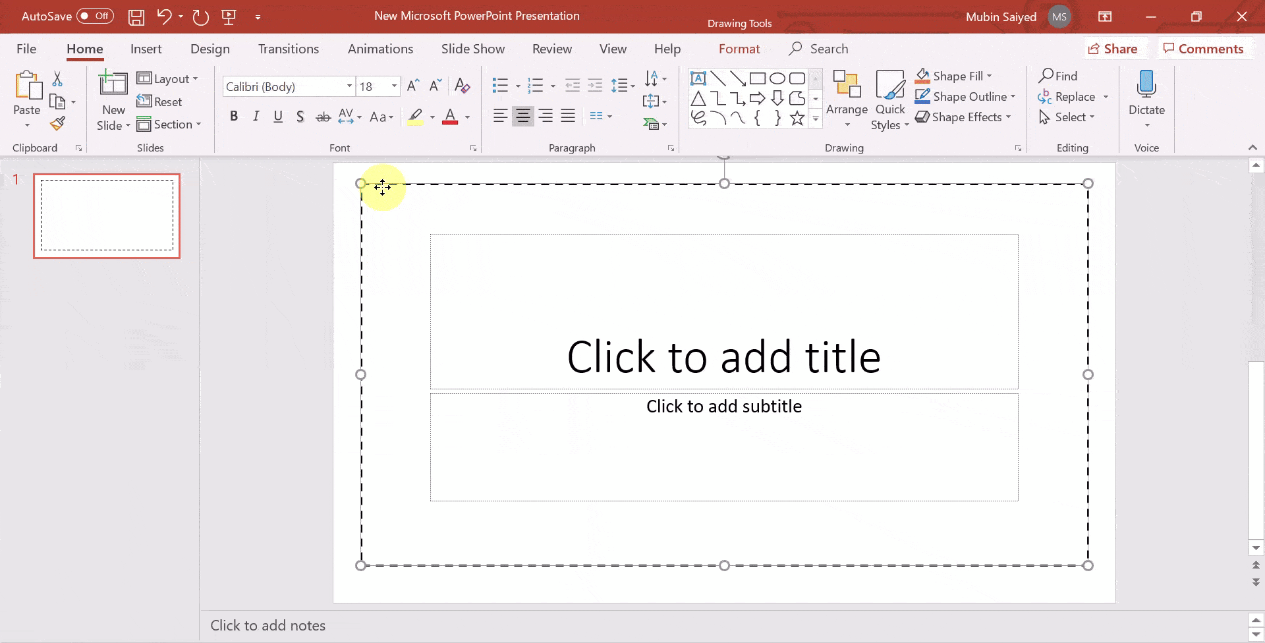1265x643 pixels.
Task: Open the Comments pane
Action: [x=1204, y=48]
